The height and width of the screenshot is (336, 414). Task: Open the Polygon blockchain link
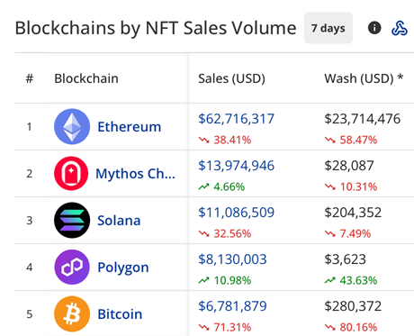[x=123, y=268]
